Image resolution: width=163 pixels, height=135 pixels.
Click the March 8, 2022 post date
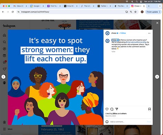(111, 116)
